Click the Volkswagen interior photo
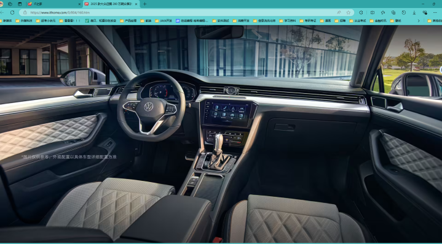Image resolution: width=442 pixels, height=244 pixels. (221, 134)
